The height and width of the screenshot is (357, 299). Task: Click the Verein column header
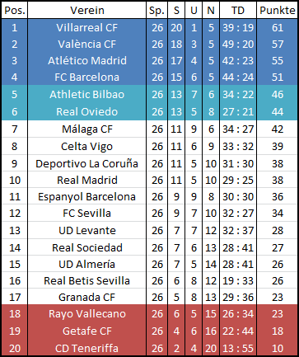[86, 11]
